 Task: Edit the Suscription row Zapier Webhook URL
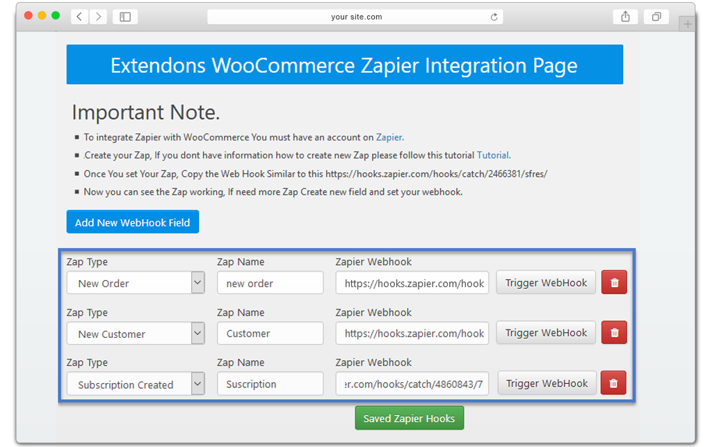coord(412,384)
